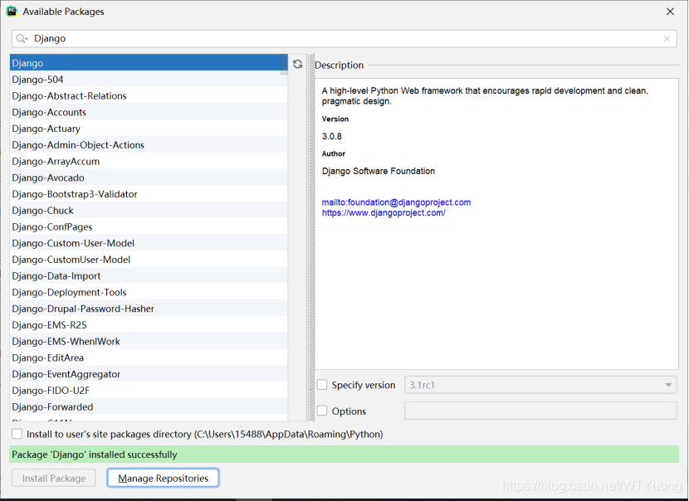Screen dimensions: 689x501
Task: Select Django-Deployment-Tools package
Action: pyautogui.click(x=149, y=293)
